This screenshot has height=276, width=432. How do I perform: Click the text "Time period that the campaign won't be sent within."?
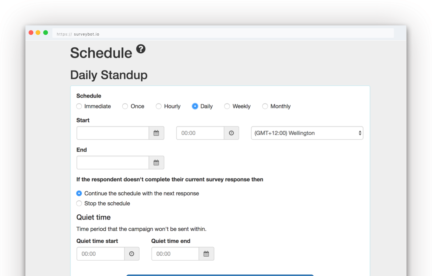coord(141,229)
